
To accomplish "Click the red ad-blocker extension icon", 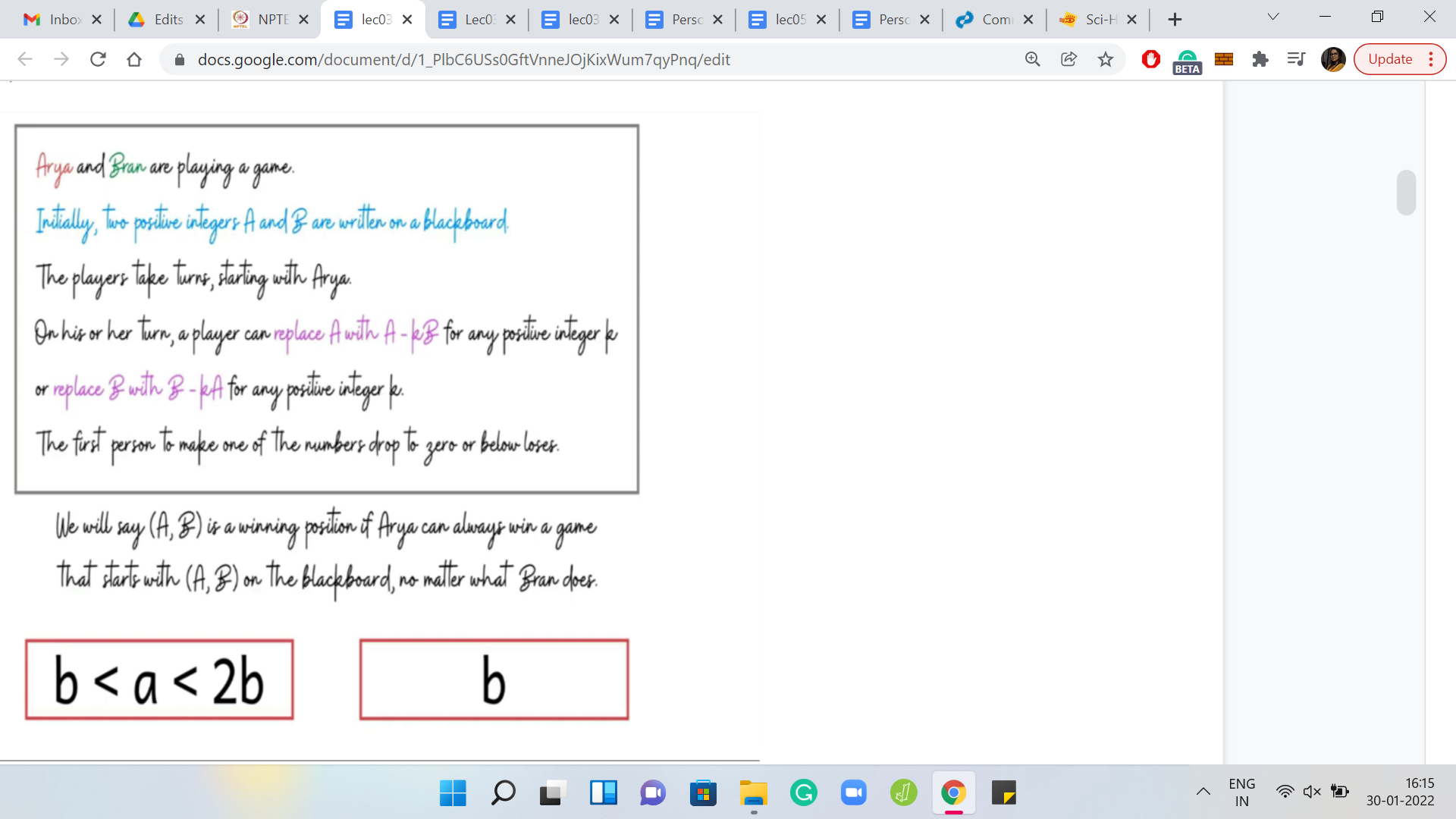I will coord(1150,59).
